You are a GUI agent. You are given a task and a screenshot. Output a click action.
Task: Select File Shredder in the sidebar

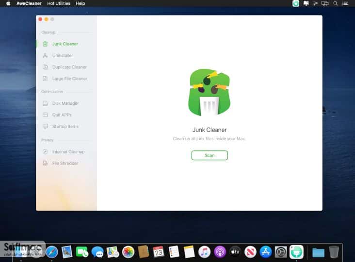[66, 164]
